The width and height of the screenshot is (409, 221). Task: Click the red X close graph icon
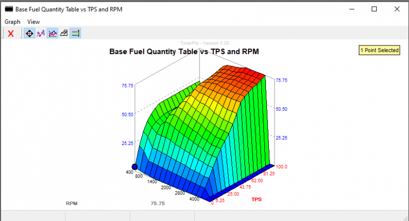(11, 34)
